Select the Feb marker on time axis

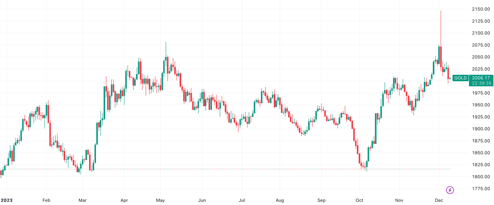point(46,200)
